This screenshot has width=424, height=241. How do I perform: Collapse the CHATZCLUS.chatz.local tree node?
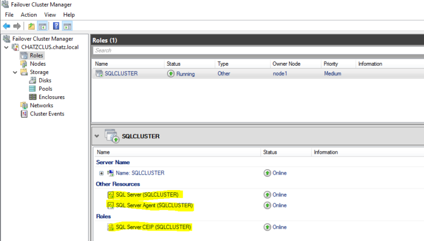6,47
